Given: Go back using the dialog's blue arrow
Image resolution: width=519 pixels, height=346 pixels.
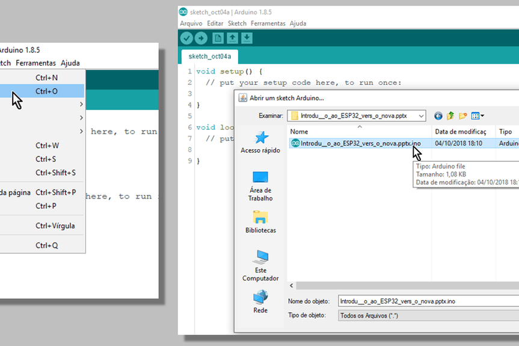Looking at the screenshot, I should (x=438, y=116).
